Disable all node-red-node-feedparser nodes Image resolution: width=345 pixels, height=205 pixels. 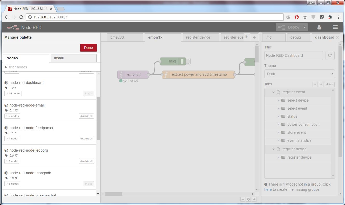86,139
